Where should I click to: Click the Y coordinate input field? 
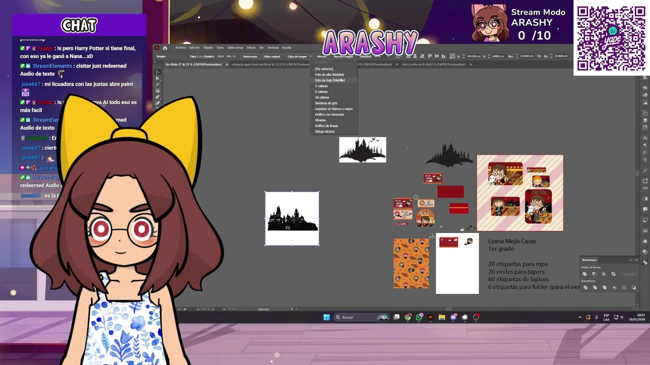pos(499,56)
